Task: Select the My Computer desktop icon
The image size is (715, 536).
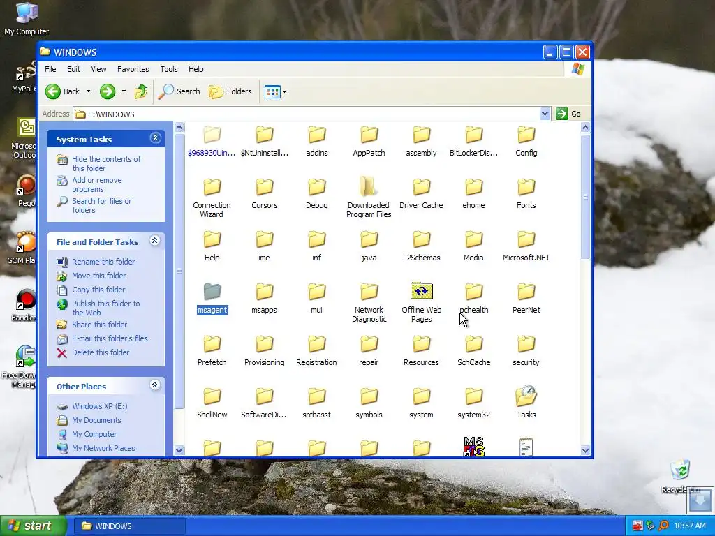Action: click(x=27, y=19)
